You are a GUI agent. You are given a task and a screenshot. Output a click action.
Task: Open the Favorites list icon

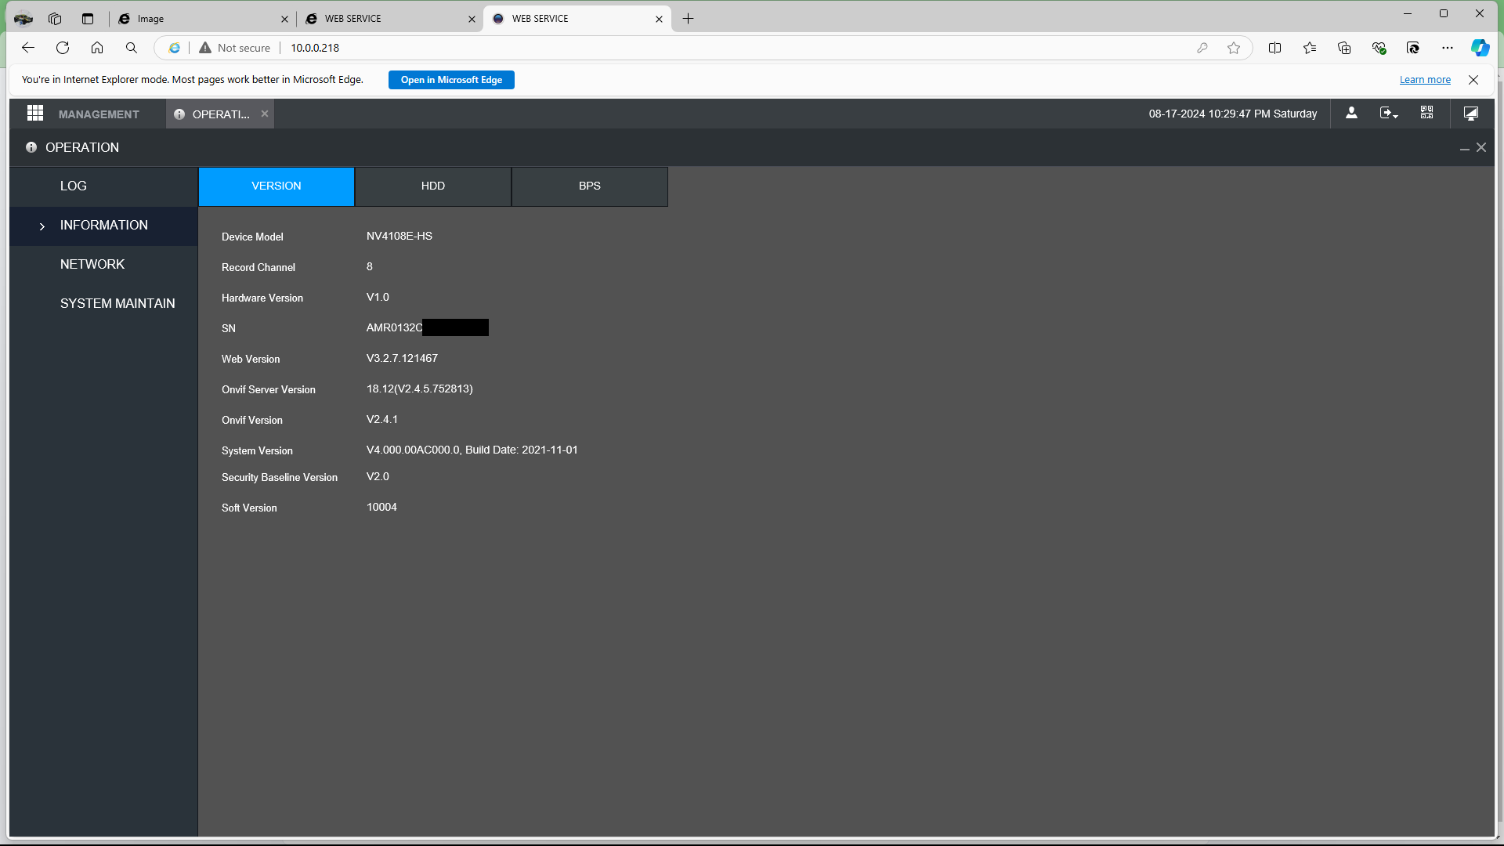1310,48
